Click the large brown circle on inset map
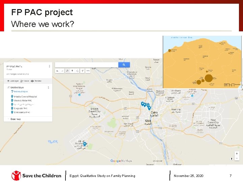The height and width of the screenshot is (182, 243). click(x=209, y=78)
